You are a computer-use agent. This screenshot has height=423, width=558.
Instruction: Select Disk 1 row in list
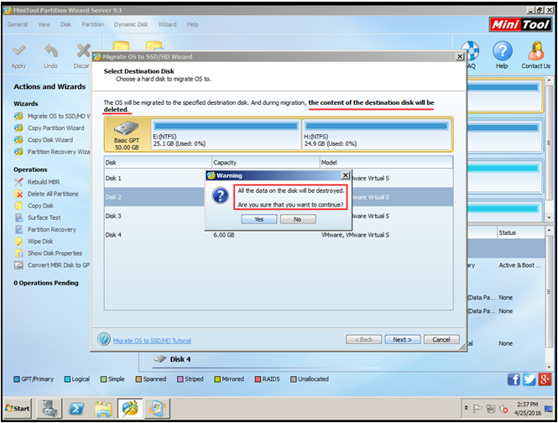(279, 178)
